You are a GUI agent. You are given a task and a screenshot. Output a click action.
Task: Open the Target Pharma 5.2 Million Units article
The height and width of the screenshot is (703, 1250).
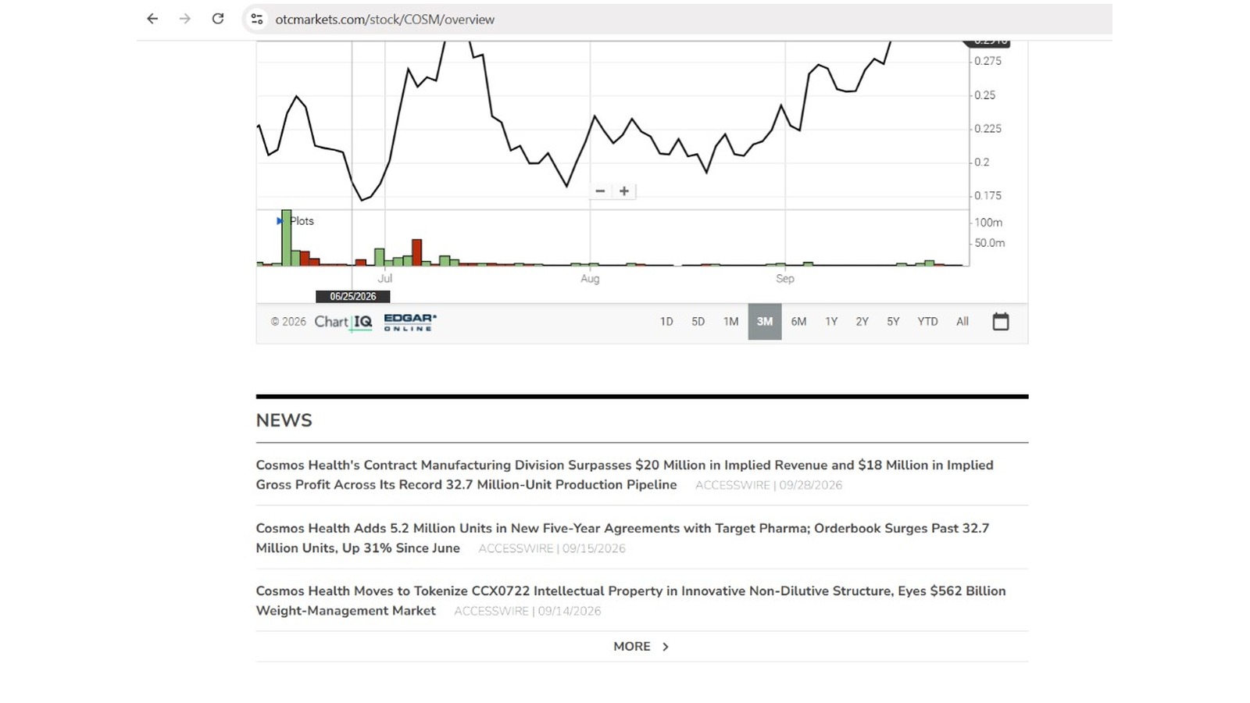622,537
